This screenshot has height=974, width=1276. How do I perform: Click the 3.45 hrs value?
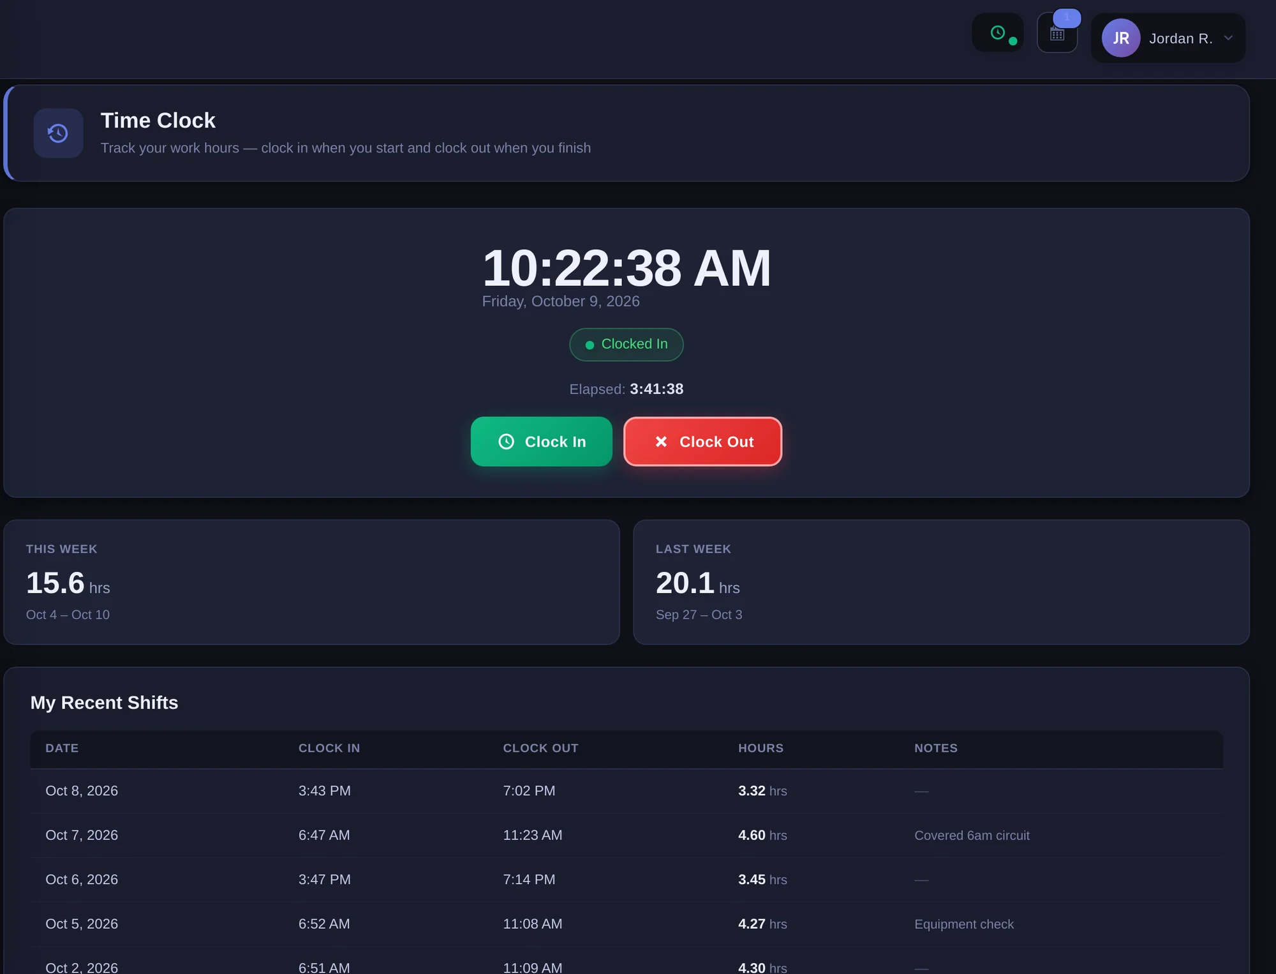(x=762, y=880)
